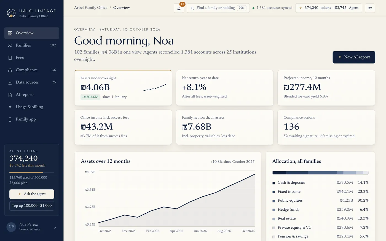Click the Halo Lineage logo icon

click(11, 13)
